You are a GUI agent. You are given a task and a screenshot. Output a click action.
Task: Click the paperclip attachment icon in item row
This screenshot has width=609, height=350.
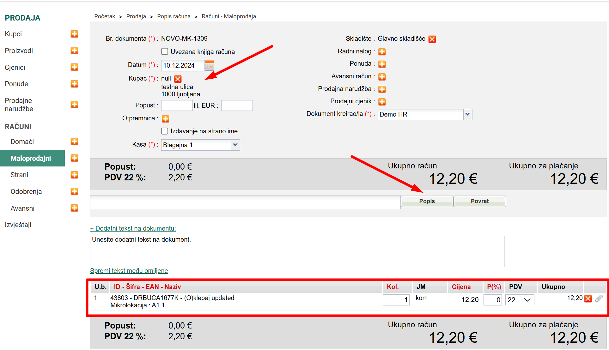coord(599,299)
